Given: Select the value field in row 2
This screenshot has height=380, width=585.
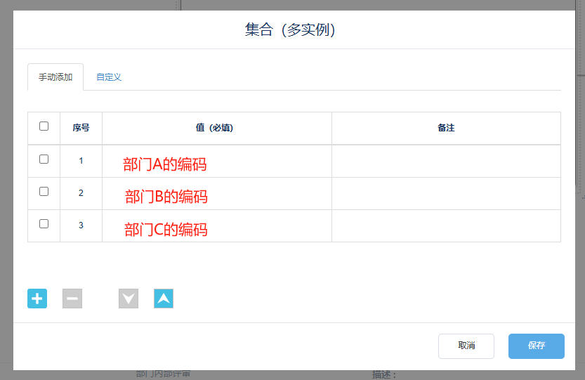Looking at the screenshot, I should [217, 194].
